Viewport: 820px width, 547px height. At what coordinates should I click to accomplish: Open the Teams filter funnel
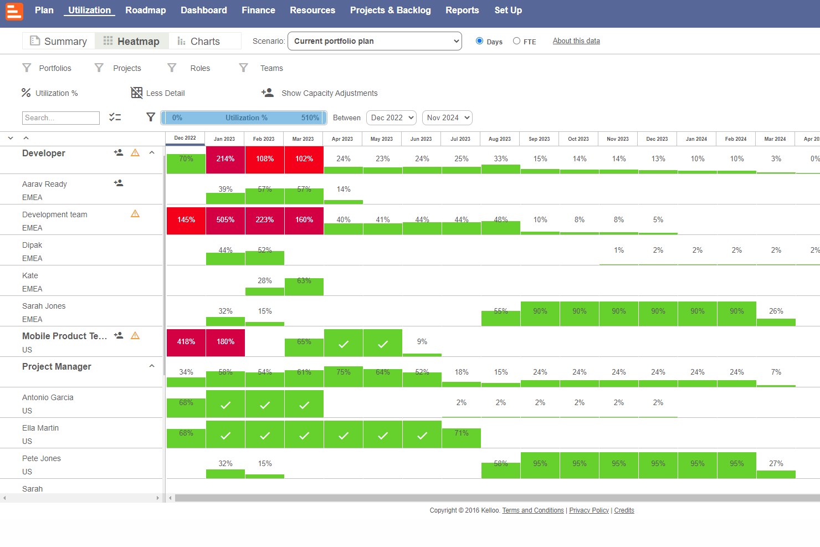(x=243, y=68)
